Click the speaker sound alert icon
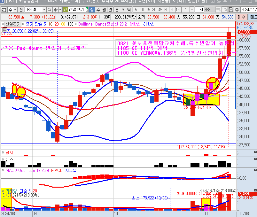 coord(56,10)
